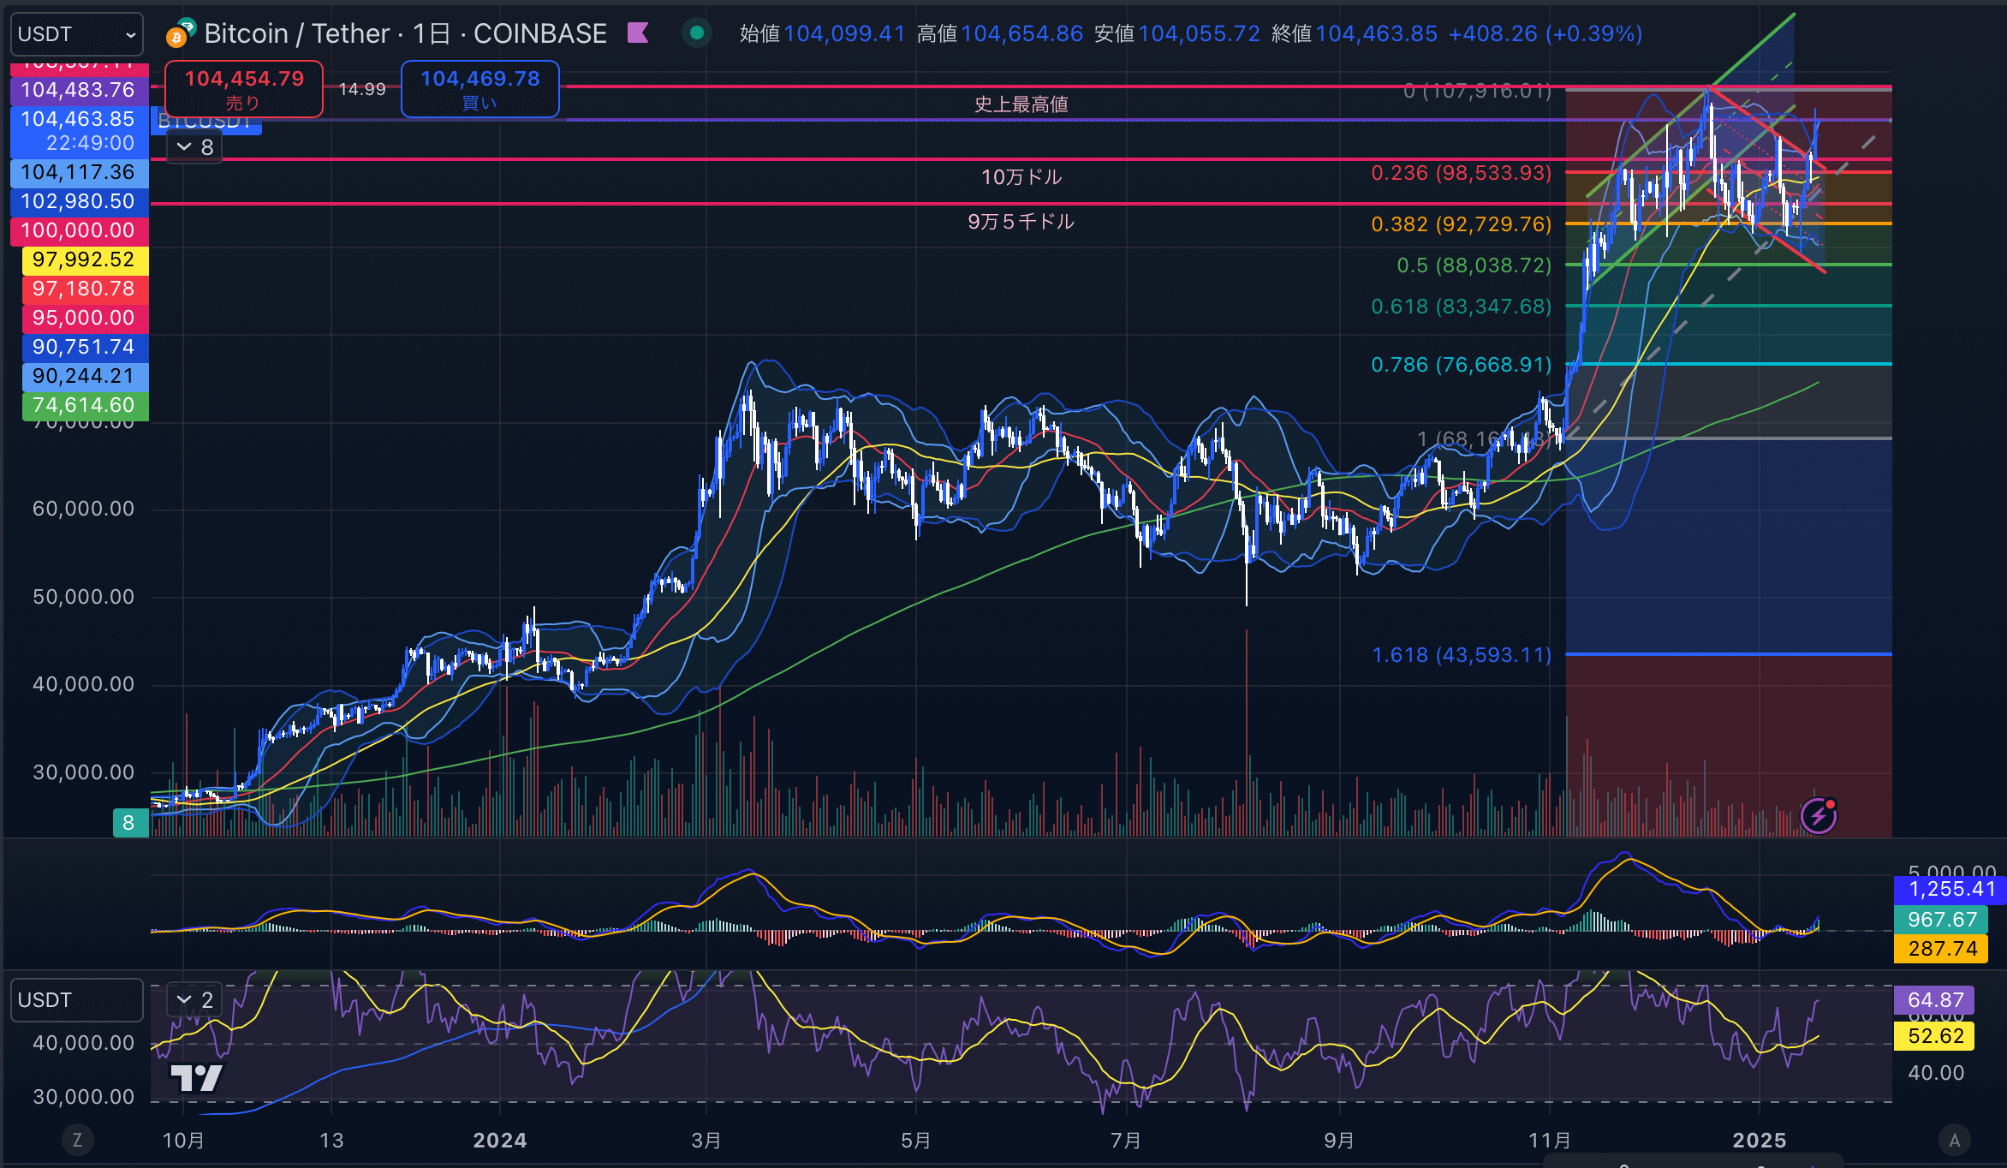Click the purple lightning bolt icon
The width and height of the screenshot is (2007, 1168).
[1819, 815]
